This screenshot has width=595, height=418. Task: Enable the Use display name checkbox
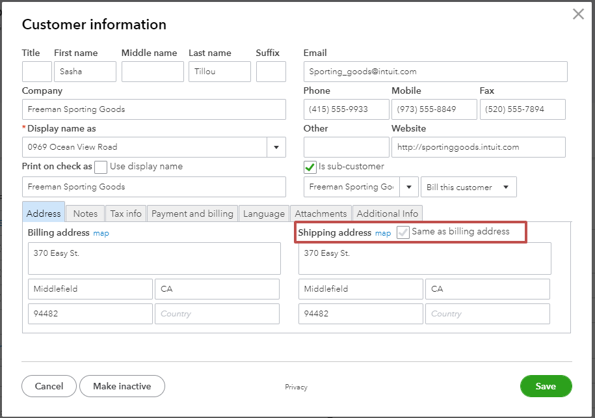(x=101, y=167)
